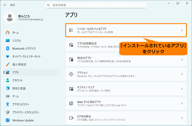Click the XXXXXXXX@outlook.jp email text
192x126 pixels.
pyautogui.click(x=31, y=19)
